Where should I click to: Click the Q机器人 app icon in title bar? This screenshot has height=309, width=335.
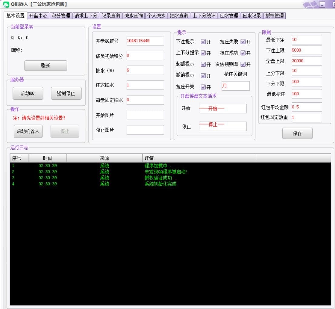coord(6,4)
